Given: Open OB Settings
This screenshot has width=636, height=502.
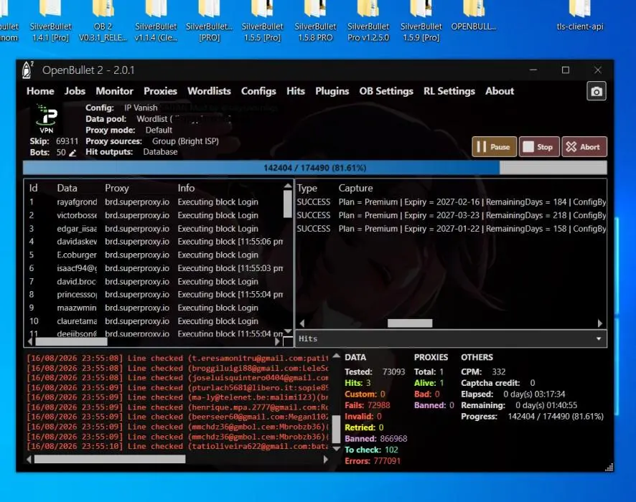Looking at the screenshot, I should 385,91.
